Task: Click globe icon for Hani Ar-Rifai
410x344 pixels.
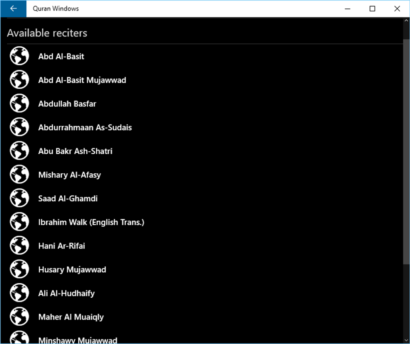Action: (x=19, y=245)
